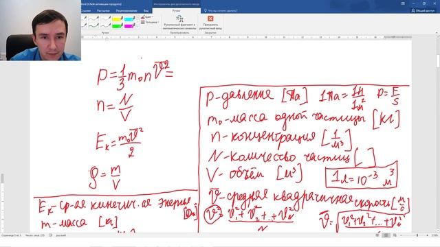Select thin wavy pen in top row
This screenshot has height=247, width=440.
(x=93, y=19)
